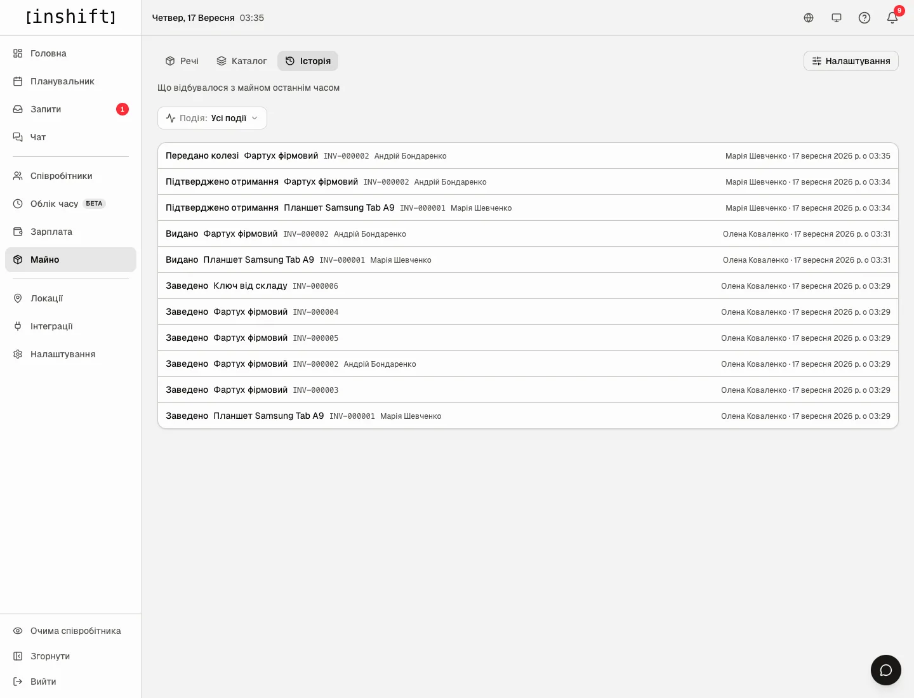The height and width of the screenshot is (698, 914).
Task: Open Видано Планшет Samsung Tab A9 row
Action: point(528,260)
